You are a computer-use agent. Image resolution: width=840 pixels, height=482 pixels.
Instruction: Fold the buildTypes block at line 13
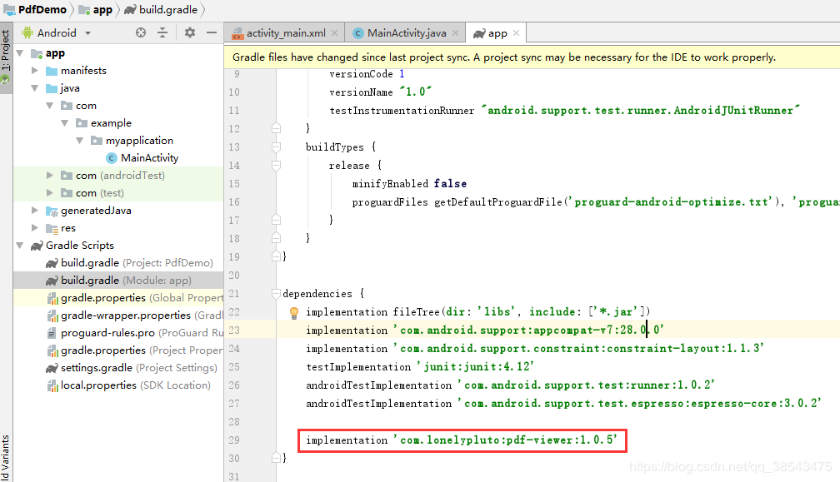click(276, 147)
